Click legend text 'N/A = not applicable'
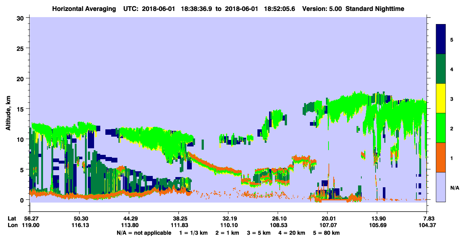Viewport: 474px width, 243px height. [144, 233]
